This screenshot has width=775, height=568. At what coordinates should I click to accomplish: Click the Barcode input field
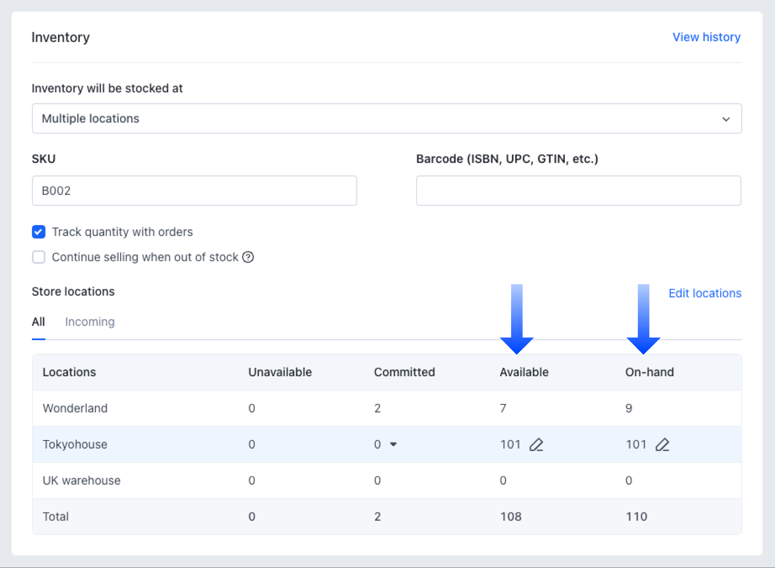pos(578,190)
